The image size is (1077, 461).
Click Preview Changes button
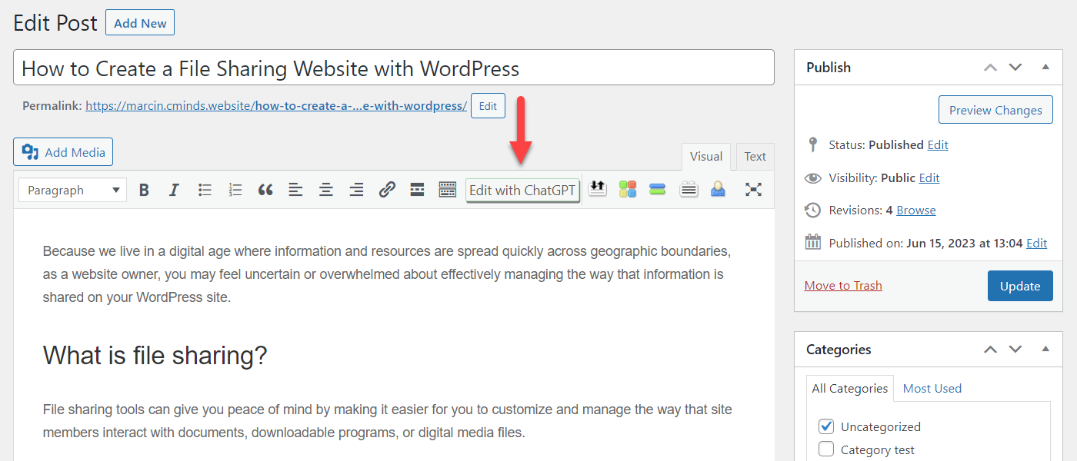(995, 110)
